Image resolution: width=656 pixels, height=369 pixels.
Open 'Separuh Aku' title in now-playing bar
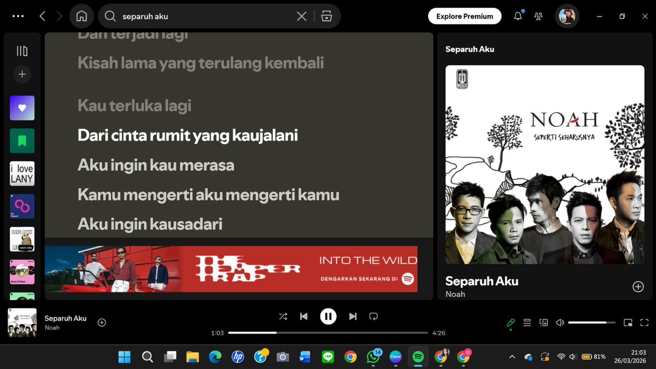[66, 318]
